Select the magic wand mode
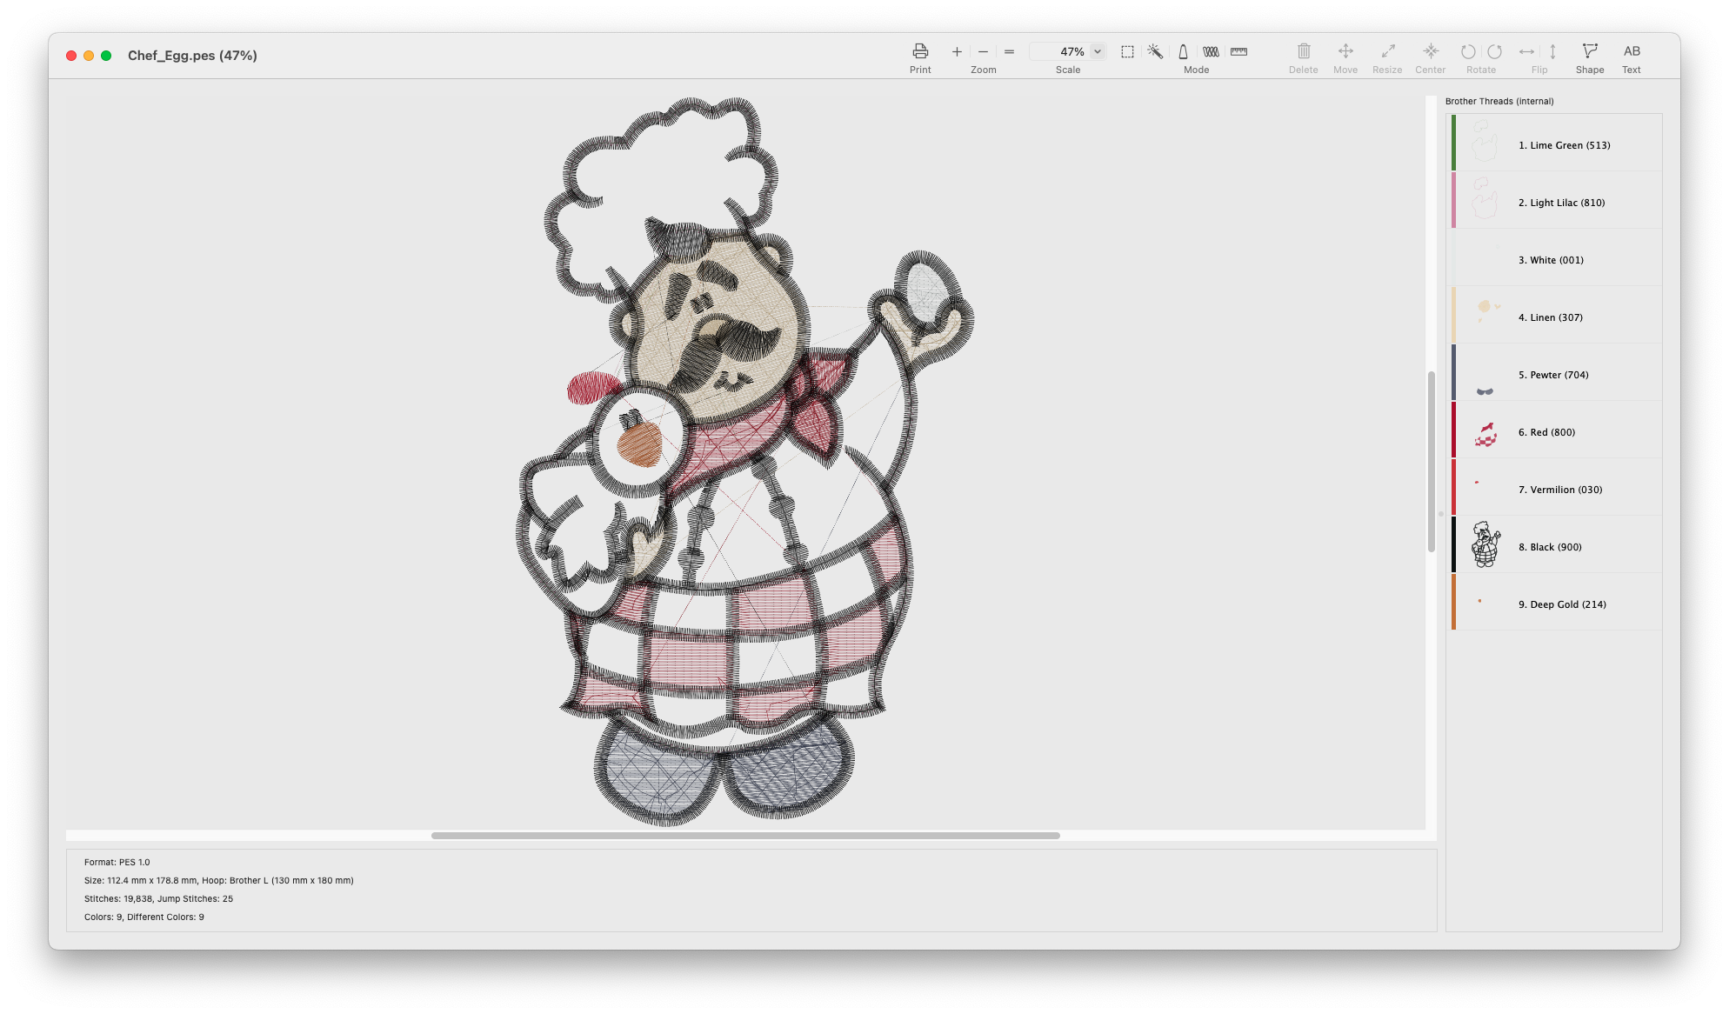Screen dimensions: 1729x1014 (1155, 51)
